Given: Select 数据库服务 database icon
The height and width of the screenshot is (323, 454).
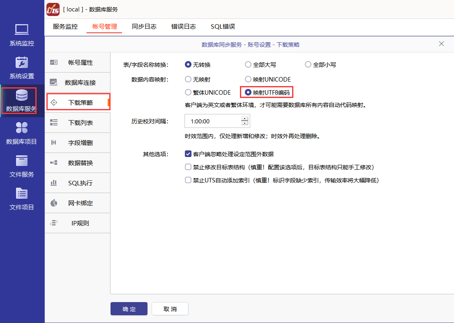Looking at the screenshot, I should point(22,95).
